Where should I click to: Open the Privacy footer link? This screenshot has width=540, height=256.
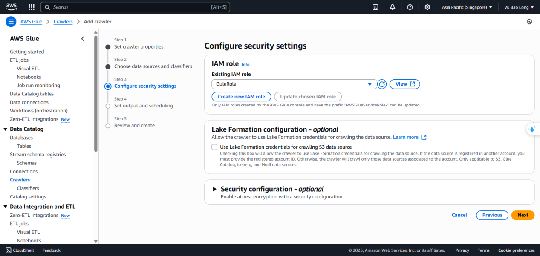(462, 250)
